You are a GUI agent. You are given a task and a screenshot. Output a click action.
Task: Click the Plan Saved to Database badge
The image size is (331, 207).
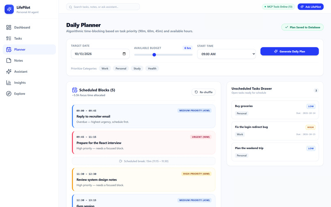tap(302, 27)
